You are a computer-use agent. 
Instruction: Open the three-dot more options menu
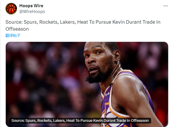(x=166, y=6)
